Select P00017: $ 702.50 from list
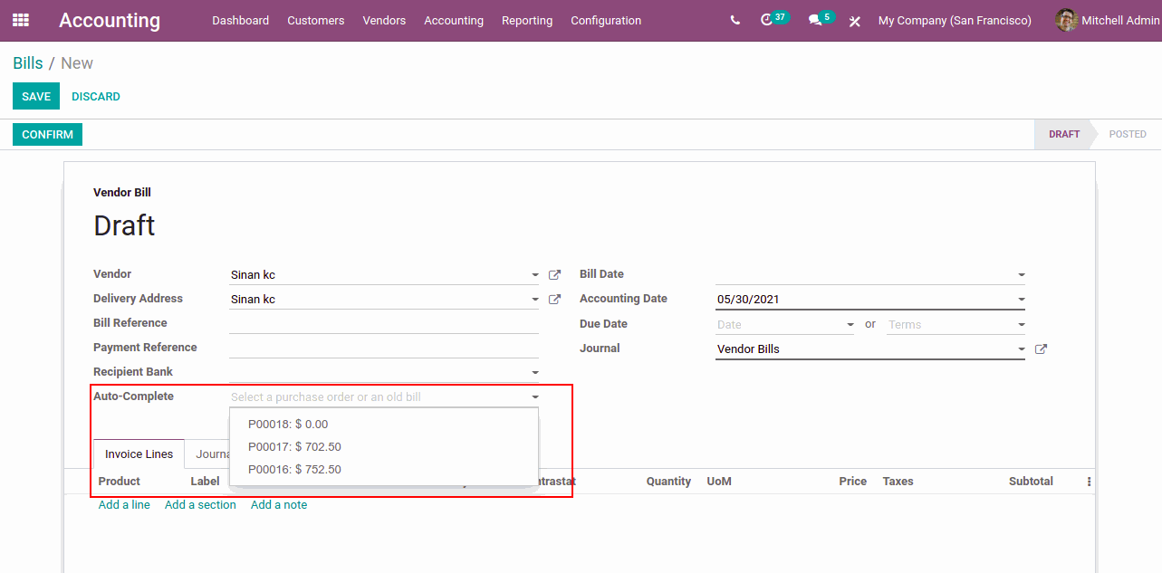Screen dimensions: 1162x573 pyautogui.click(x=294, y=446)
